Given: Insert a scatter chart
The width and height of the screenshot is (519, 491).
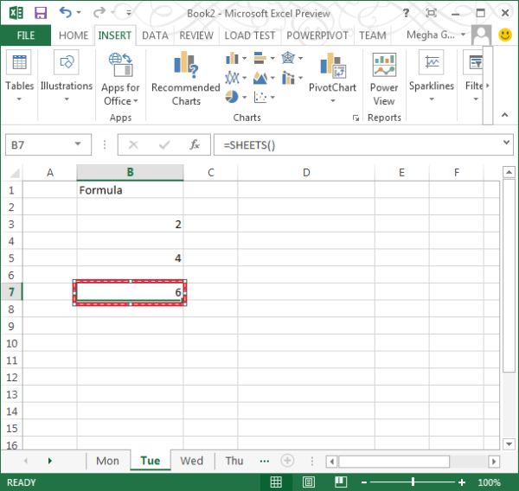Looking at the screenshot, I should 260,97.
